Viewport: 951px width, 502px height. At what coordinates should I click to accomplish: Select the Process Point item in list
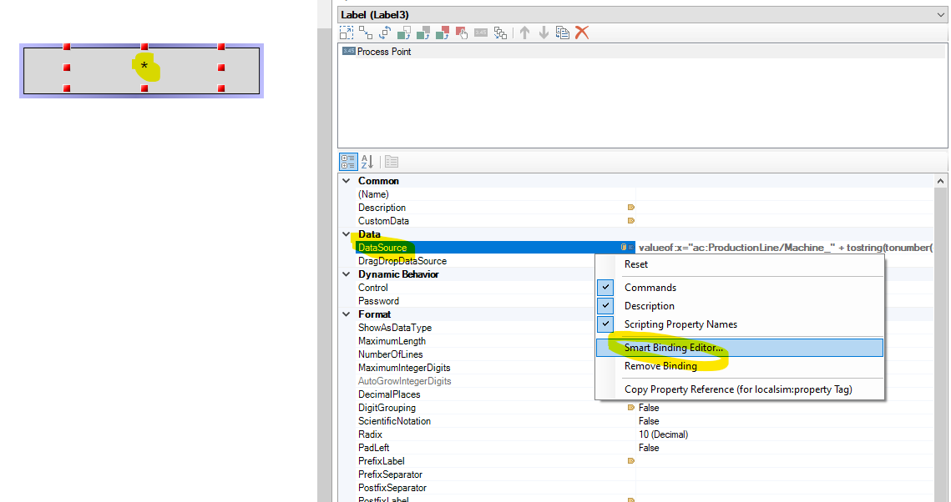click(383, 52)
